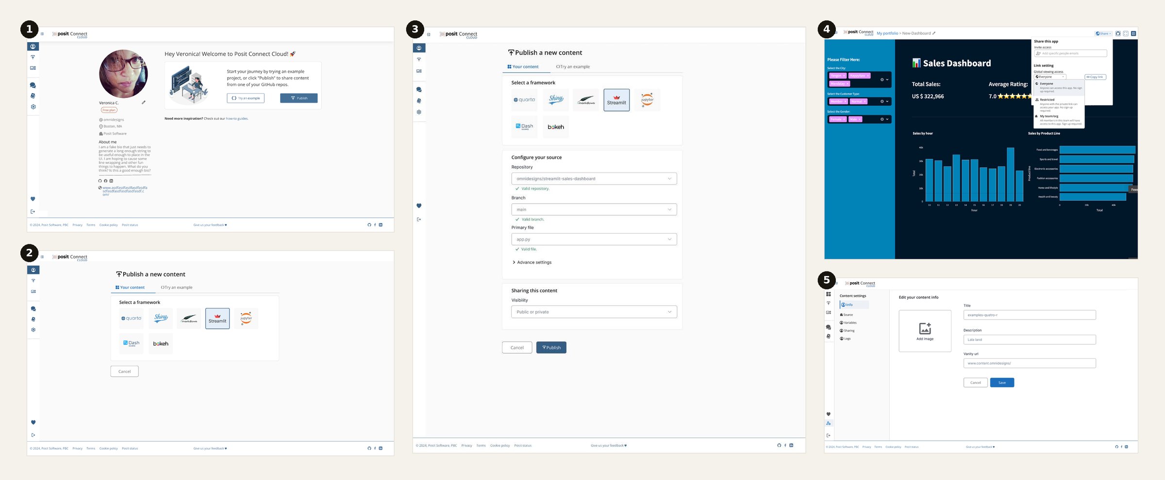In panel 1, click the sidebar book documentation icon
Image resolution: width=1165 pixels, height=480 pixels.
coord(33,96)
